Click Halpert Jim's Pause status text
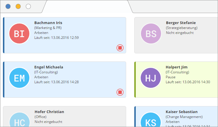 [x=171, y=77]
